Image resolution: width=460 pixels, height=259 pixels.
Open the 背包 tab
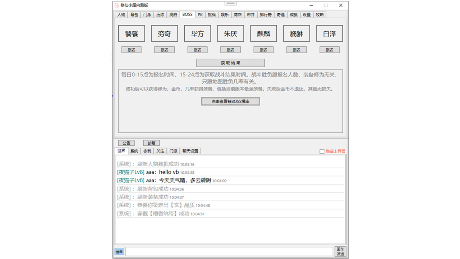click(134, 15)
